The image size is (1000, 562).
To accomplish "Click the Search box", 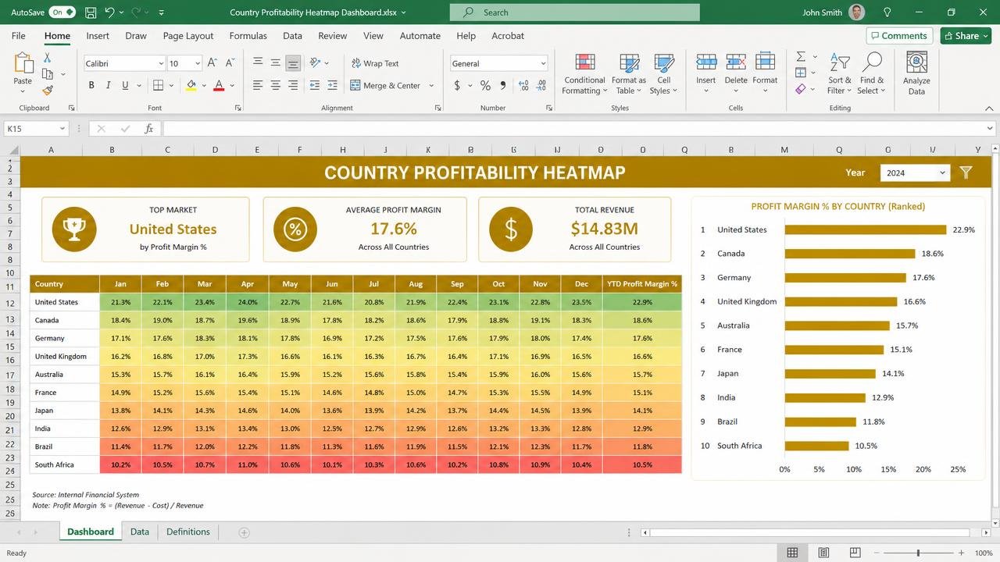I will coord(574,12).
